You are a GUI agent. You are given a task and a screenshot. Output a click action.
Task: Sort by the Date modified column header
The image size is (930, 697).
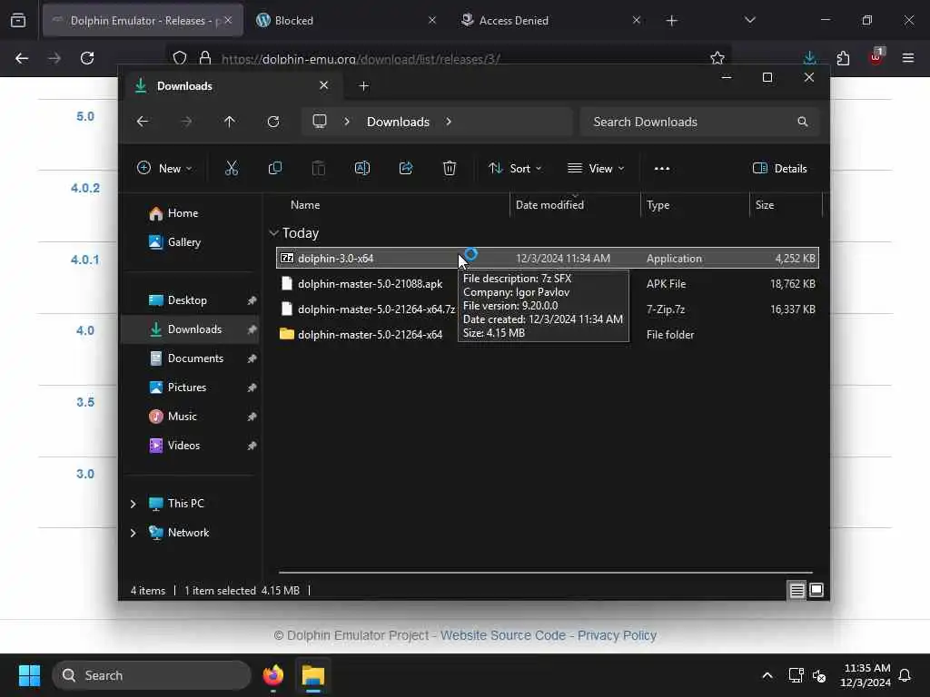click(x=575, y=204)
